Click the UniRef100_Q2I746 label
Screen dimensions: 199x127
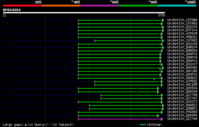182,119
